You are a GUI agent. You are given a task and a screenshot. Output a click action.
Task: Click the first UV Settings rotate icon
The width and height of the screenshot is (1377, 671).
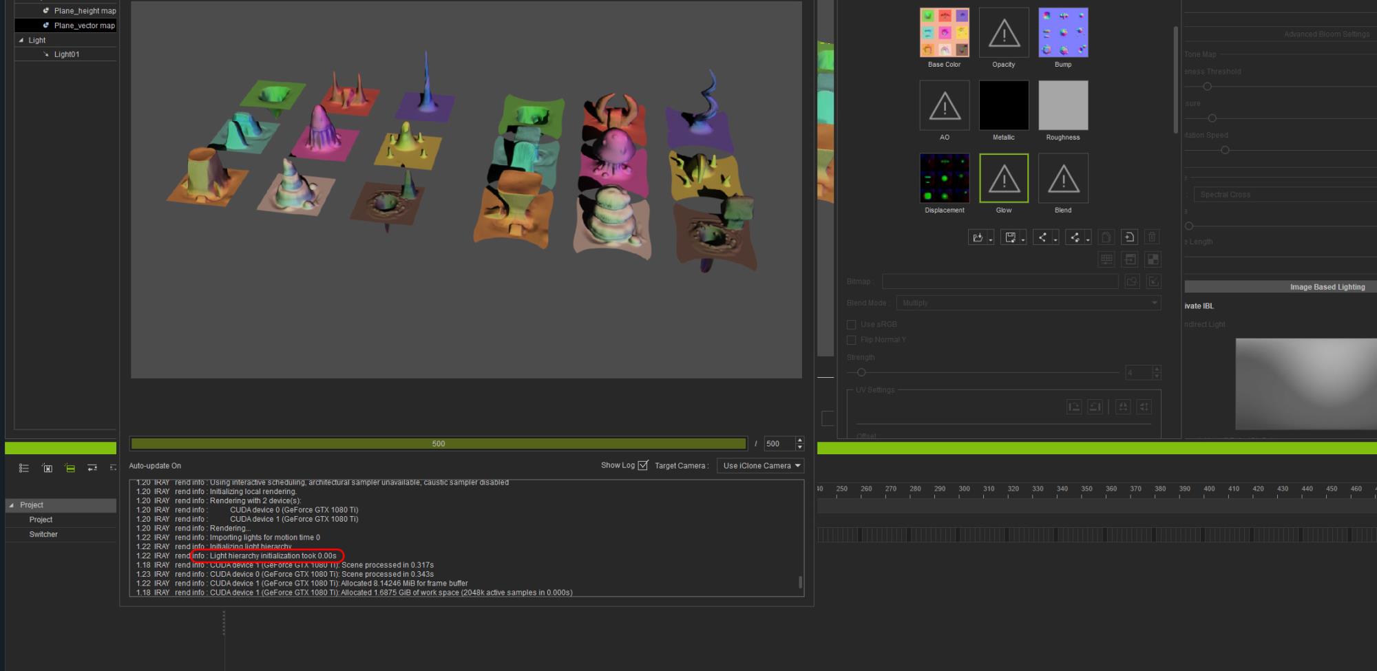(1074, 407)
